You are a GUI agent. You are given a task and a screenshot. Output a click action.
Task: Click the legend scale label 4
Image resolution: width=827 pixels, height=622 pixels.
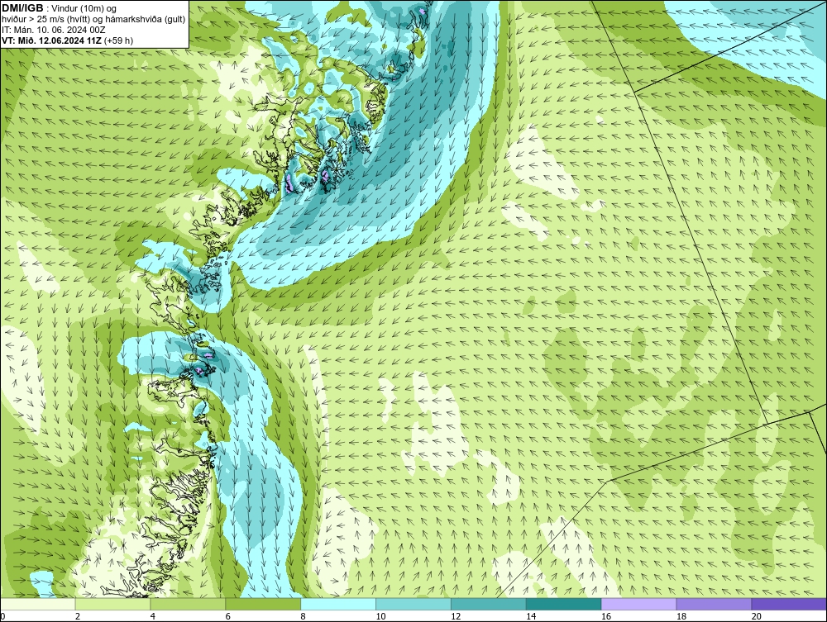tap(152, 616)
